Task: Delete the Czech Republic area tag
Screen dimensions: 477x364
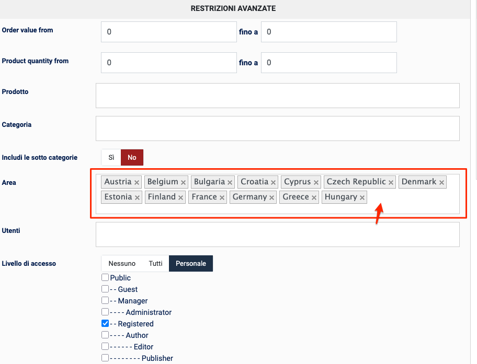Action: point(391,183)
